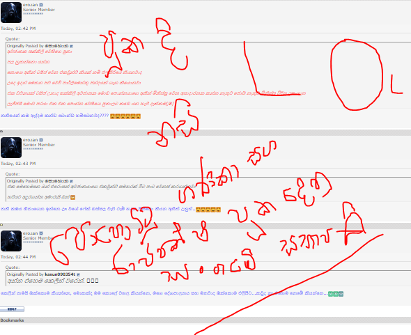
Task: Click the blue reply text in the 02:42 PM post
Action: 54,116
